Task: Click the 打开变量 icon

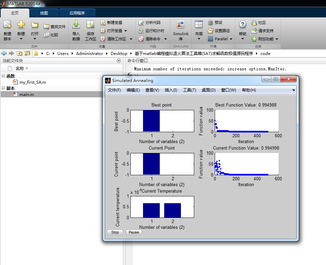Action: [x=103, y=31]
